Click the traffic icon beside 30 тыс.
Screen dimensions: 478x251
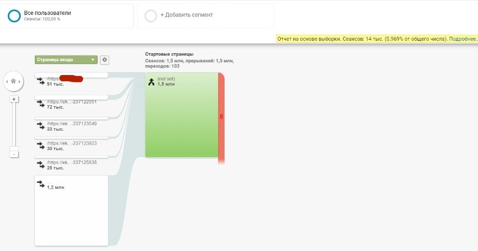pos(40,146)
